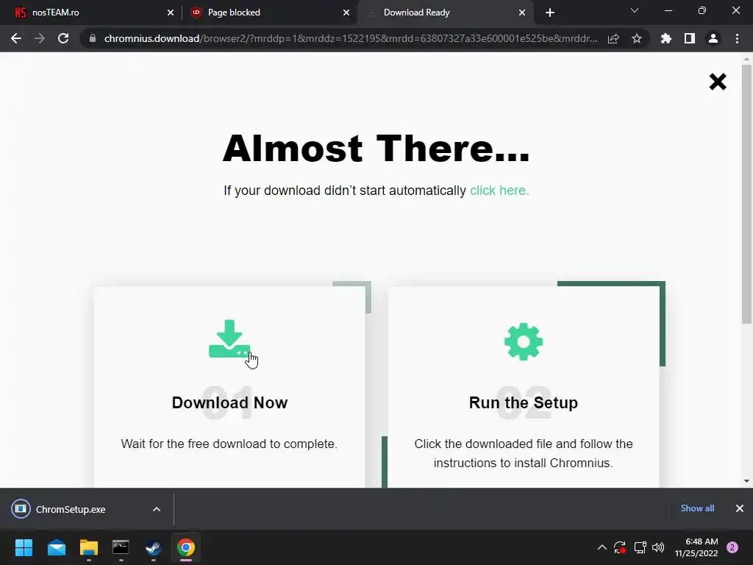
Task: Open the Mail app from taskbar
Action: click(x=56, y=547)
